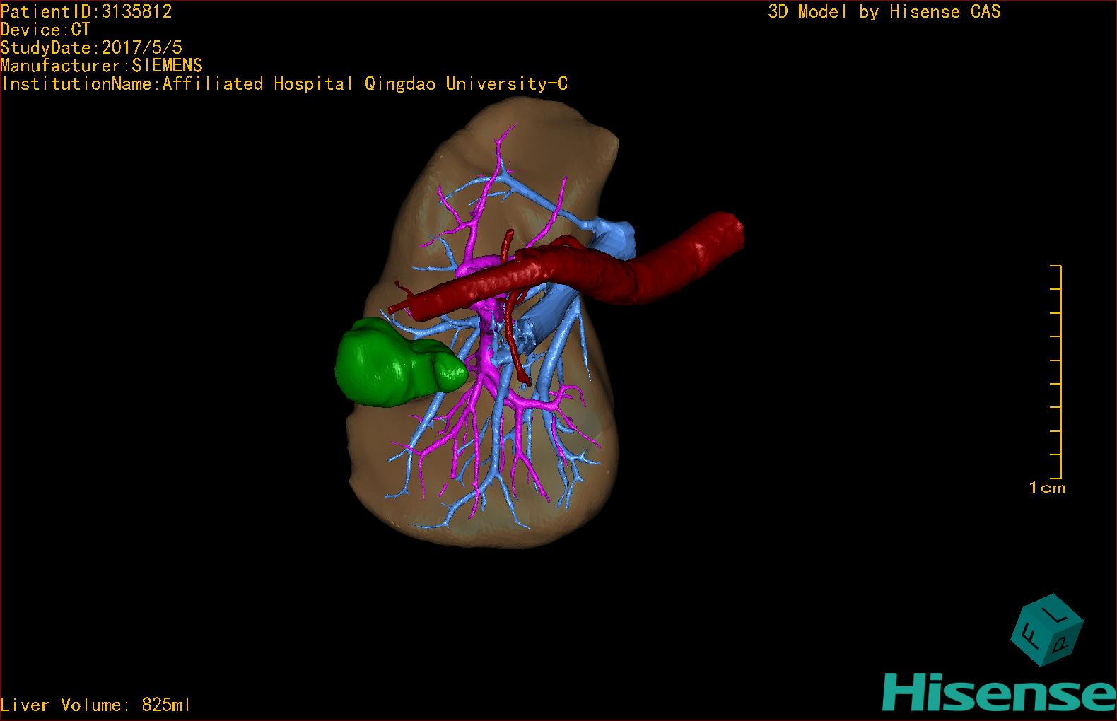The image size is (1117, 721).
Task: Click the InstitutionName Affiliated Hospital text
Action: [x=284, y=84]
